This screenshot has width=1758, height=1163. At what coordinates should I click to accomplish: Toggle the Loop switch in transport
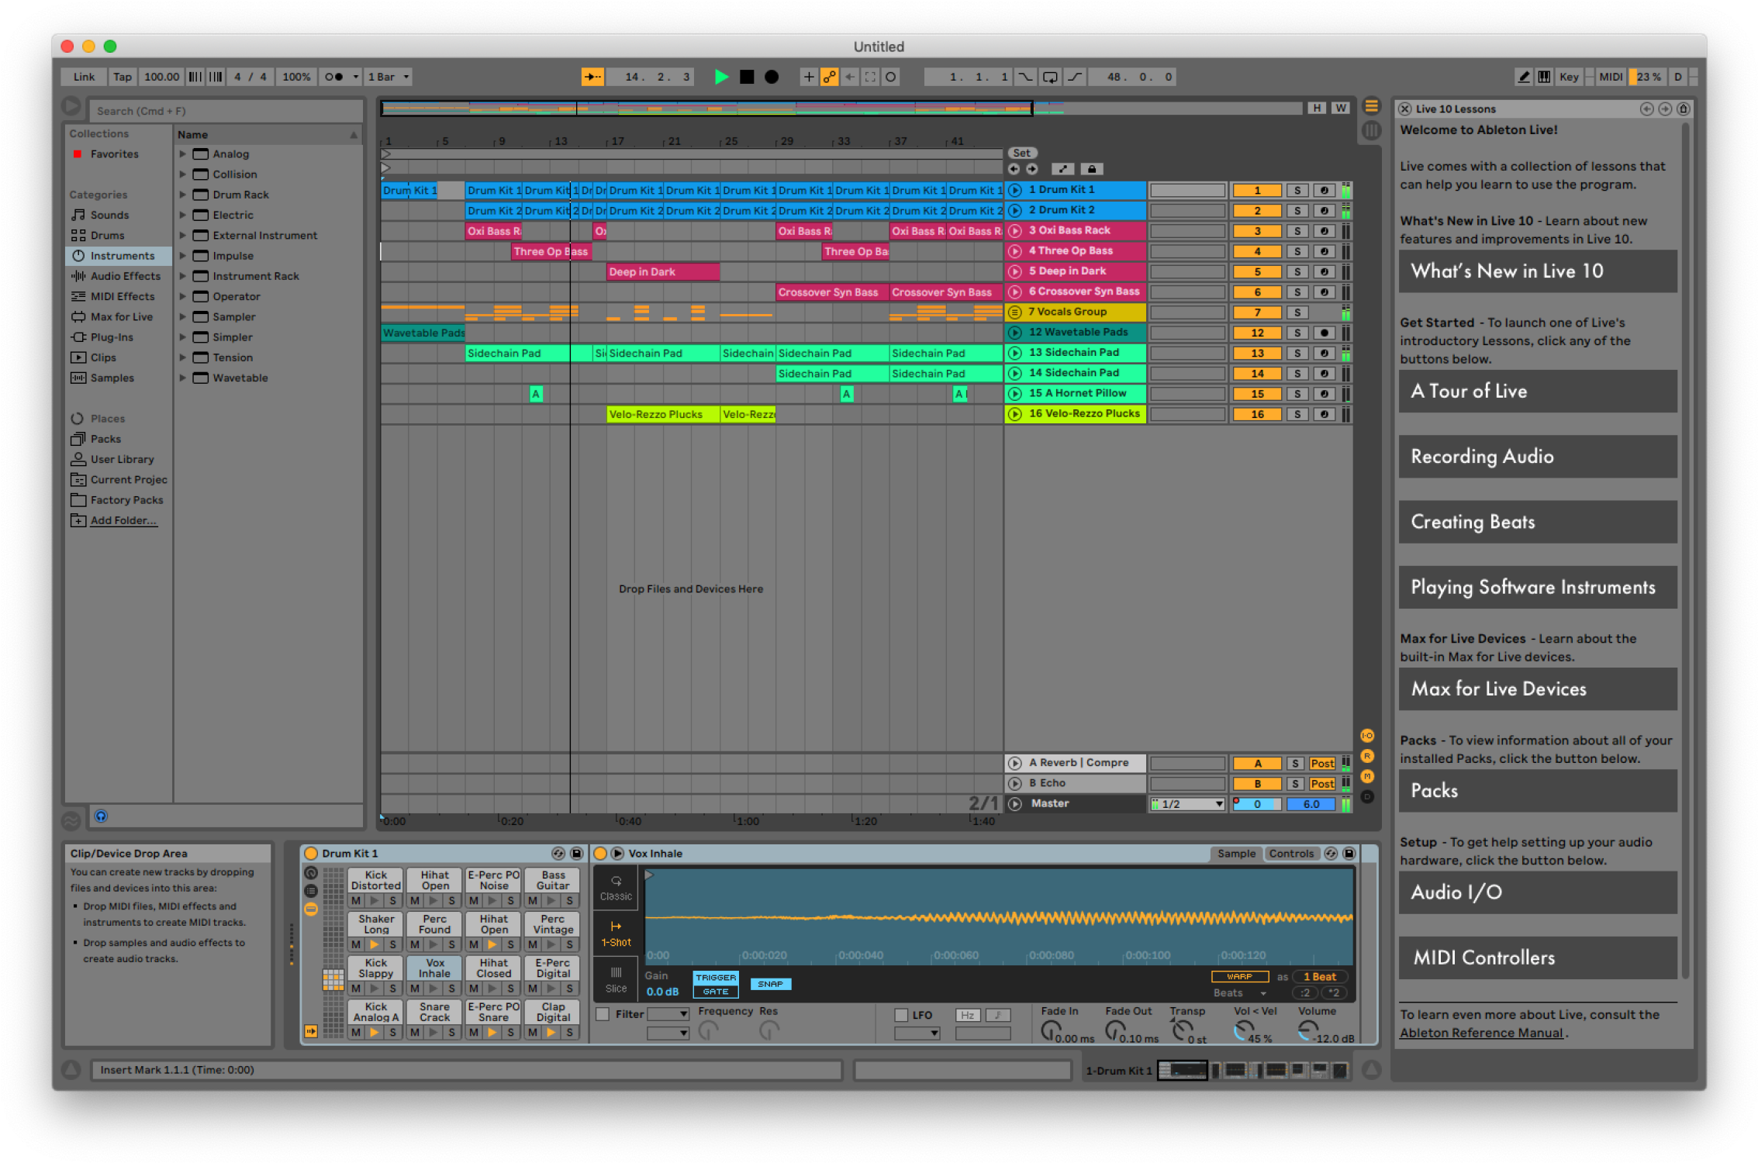1050,77
